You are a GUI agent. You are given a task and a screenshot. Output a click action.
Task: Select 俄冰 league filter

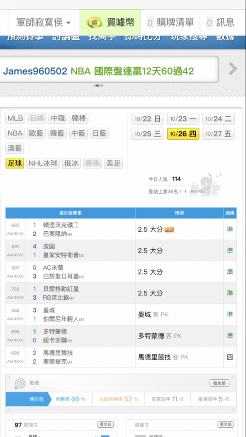point(71,163)
